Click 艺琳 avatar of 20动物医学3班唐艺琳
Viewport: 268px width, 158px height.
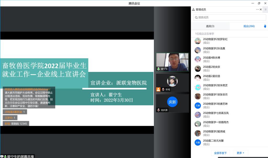[198, 106]
